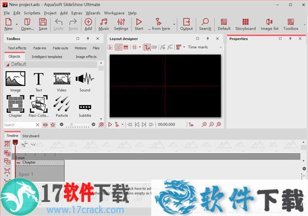
Task: Open the Wizards menu
Action: (93, 13)
